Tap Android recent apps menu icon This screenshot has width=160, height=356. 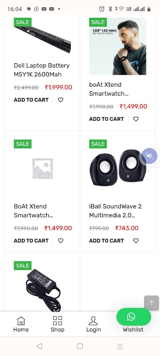point(120,346)
